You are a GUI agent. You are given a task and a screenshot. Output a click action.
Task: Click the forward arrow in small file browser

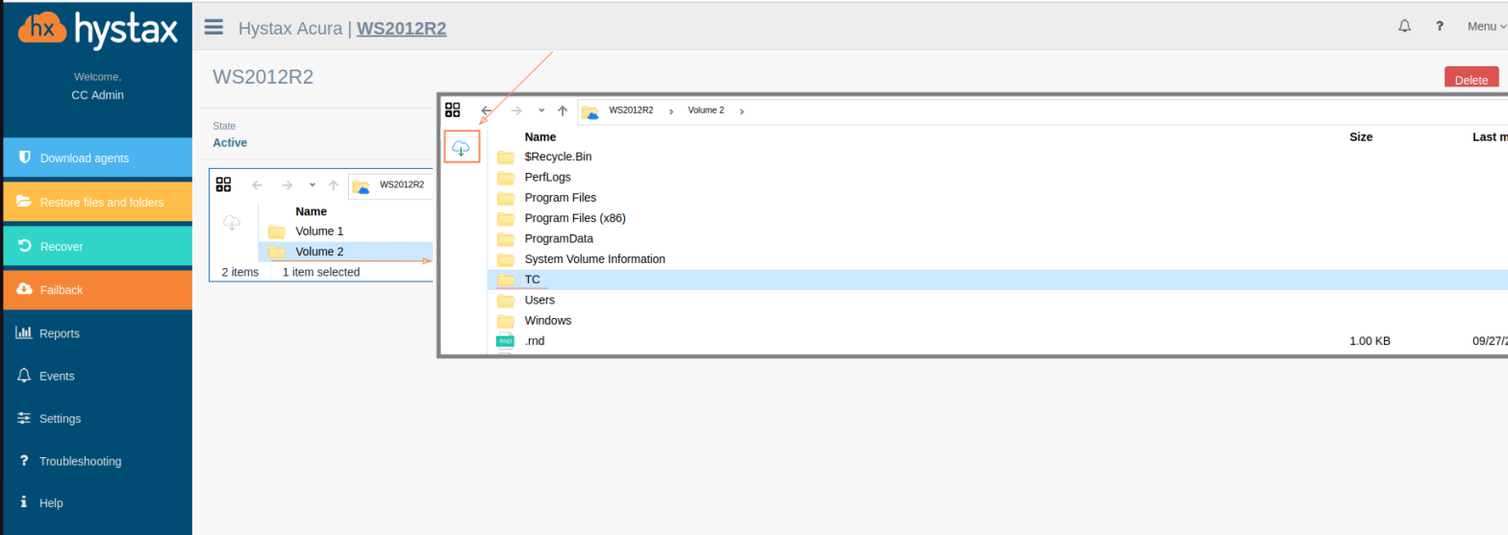287,185
